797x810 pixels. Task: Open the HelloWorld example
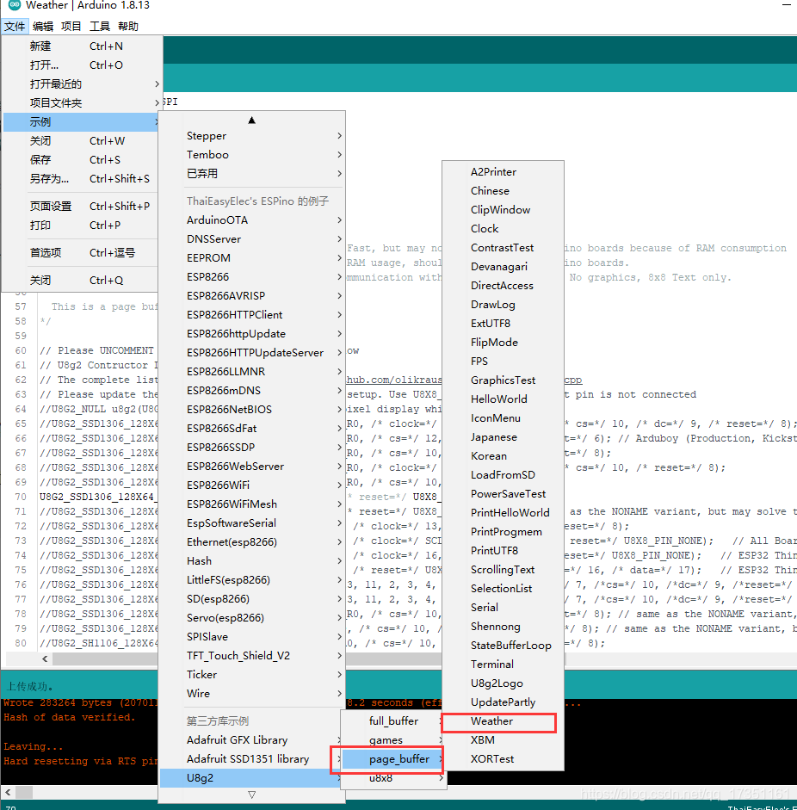[x=503, y=399]
